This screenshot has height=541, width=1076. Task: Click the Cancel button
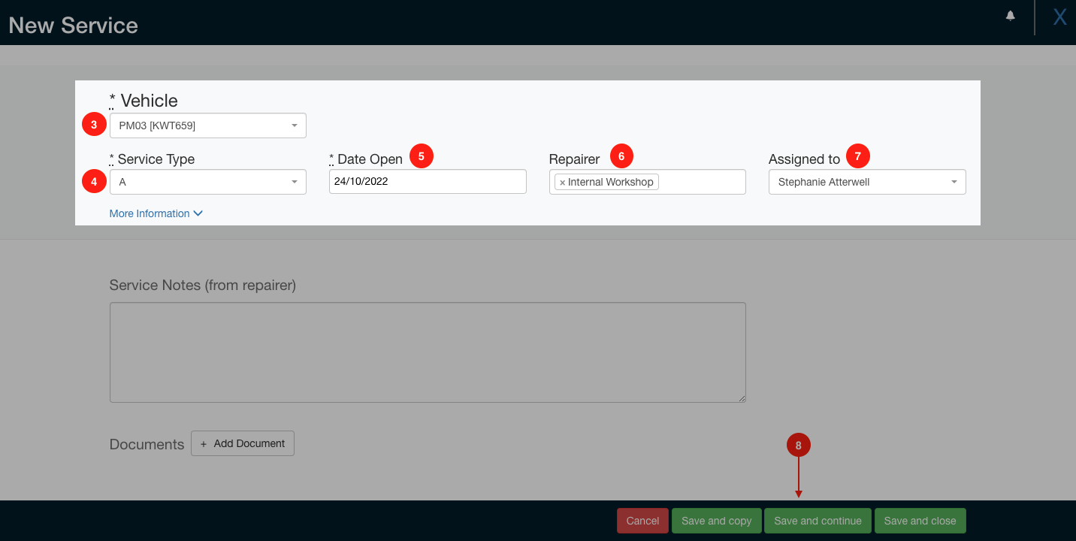(642, 521)
